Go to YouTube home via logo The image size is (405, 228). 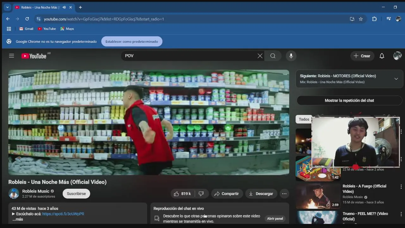[x=34, y=56]
